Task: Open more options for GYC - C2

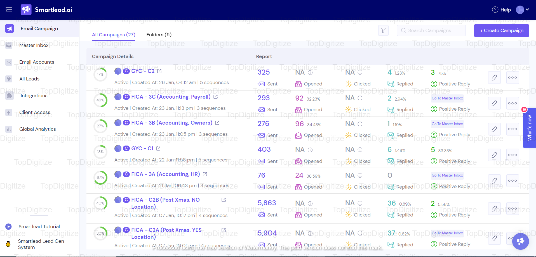Action: 513,78
